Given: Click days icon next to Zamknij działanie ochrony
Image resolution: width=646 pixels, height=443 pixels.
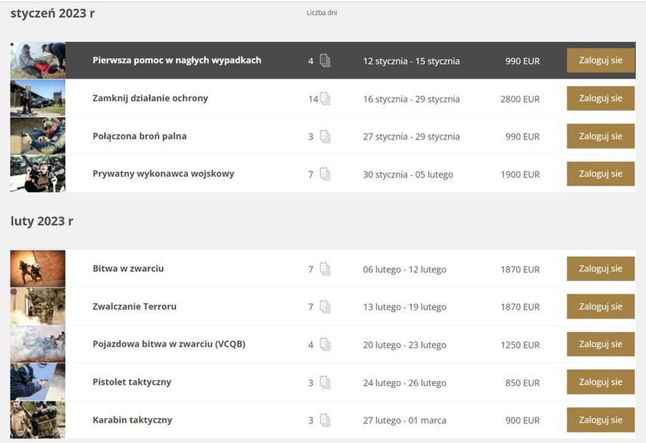Looking at the screenshot, I should (x=325, y=99).
